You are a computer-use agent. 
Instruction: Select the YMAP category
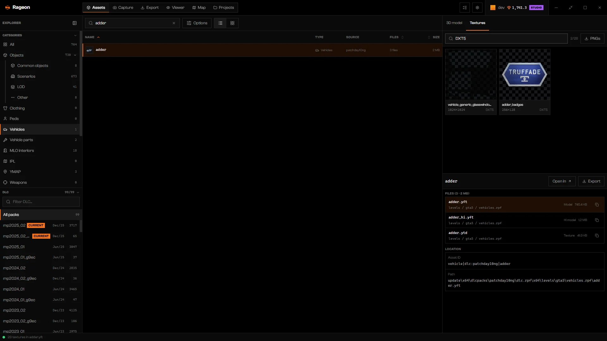click(40, 172)
